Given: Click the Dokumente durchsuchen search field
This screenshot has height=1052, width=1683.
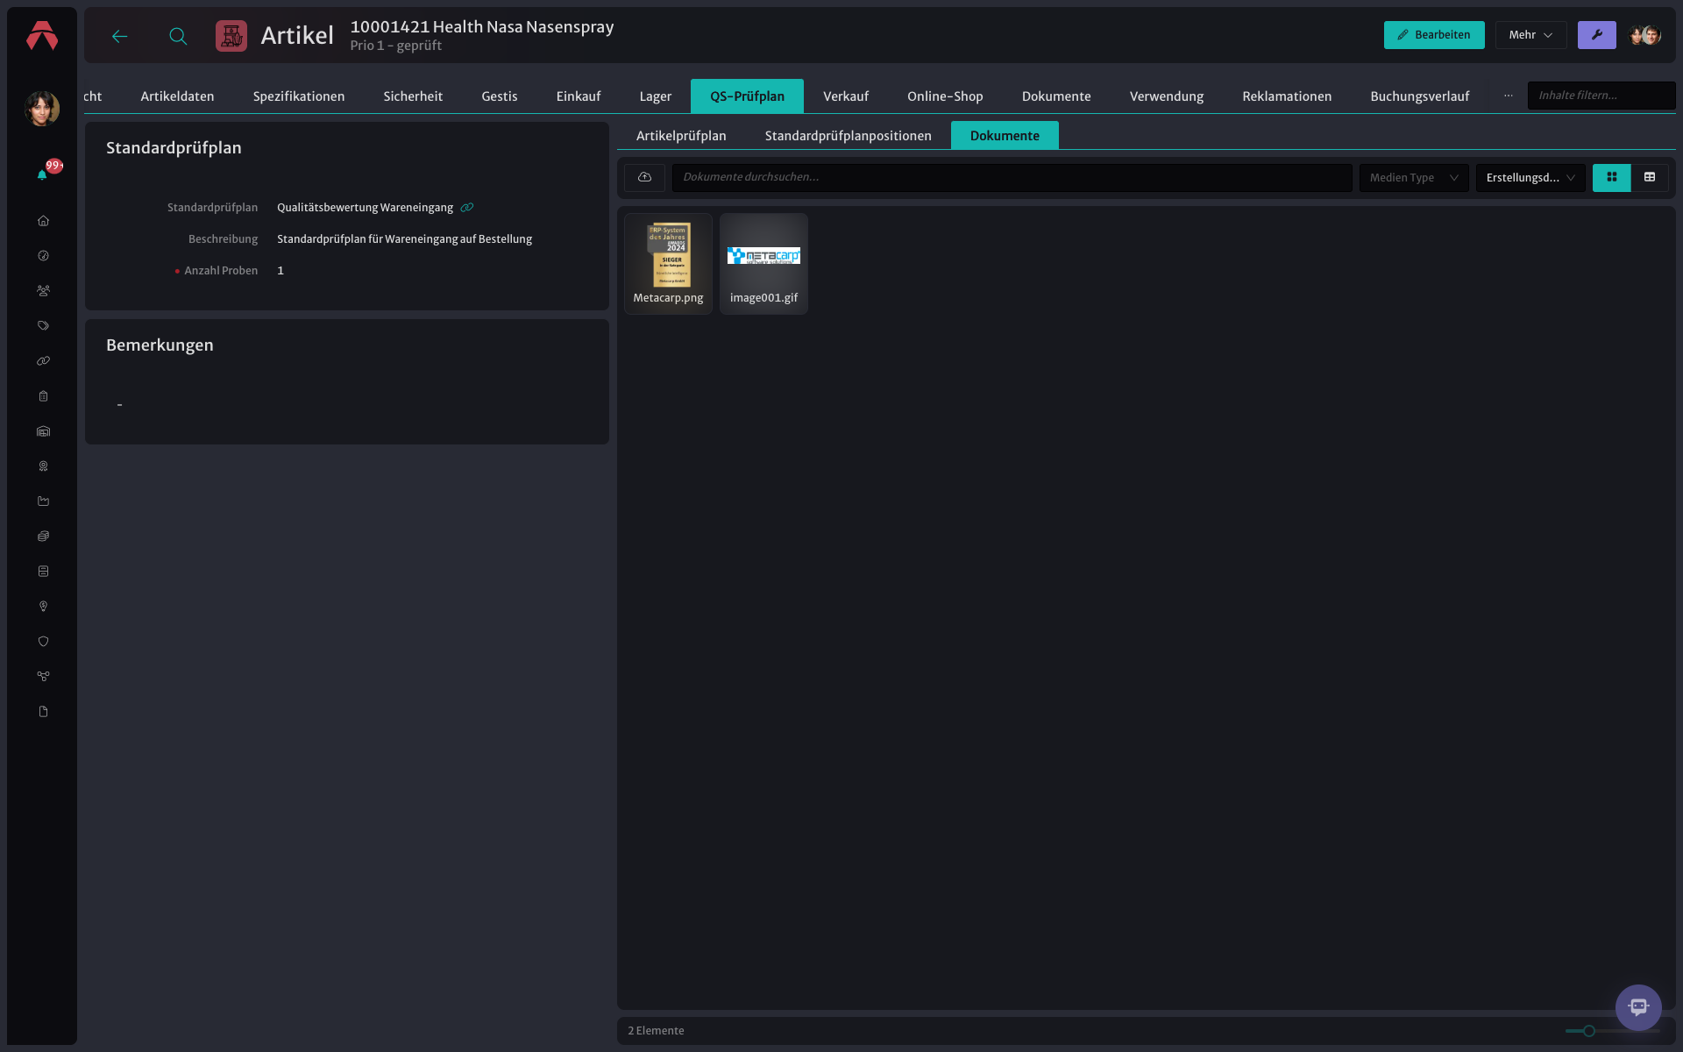Looking at the screenshot, I should (1012, 177).
